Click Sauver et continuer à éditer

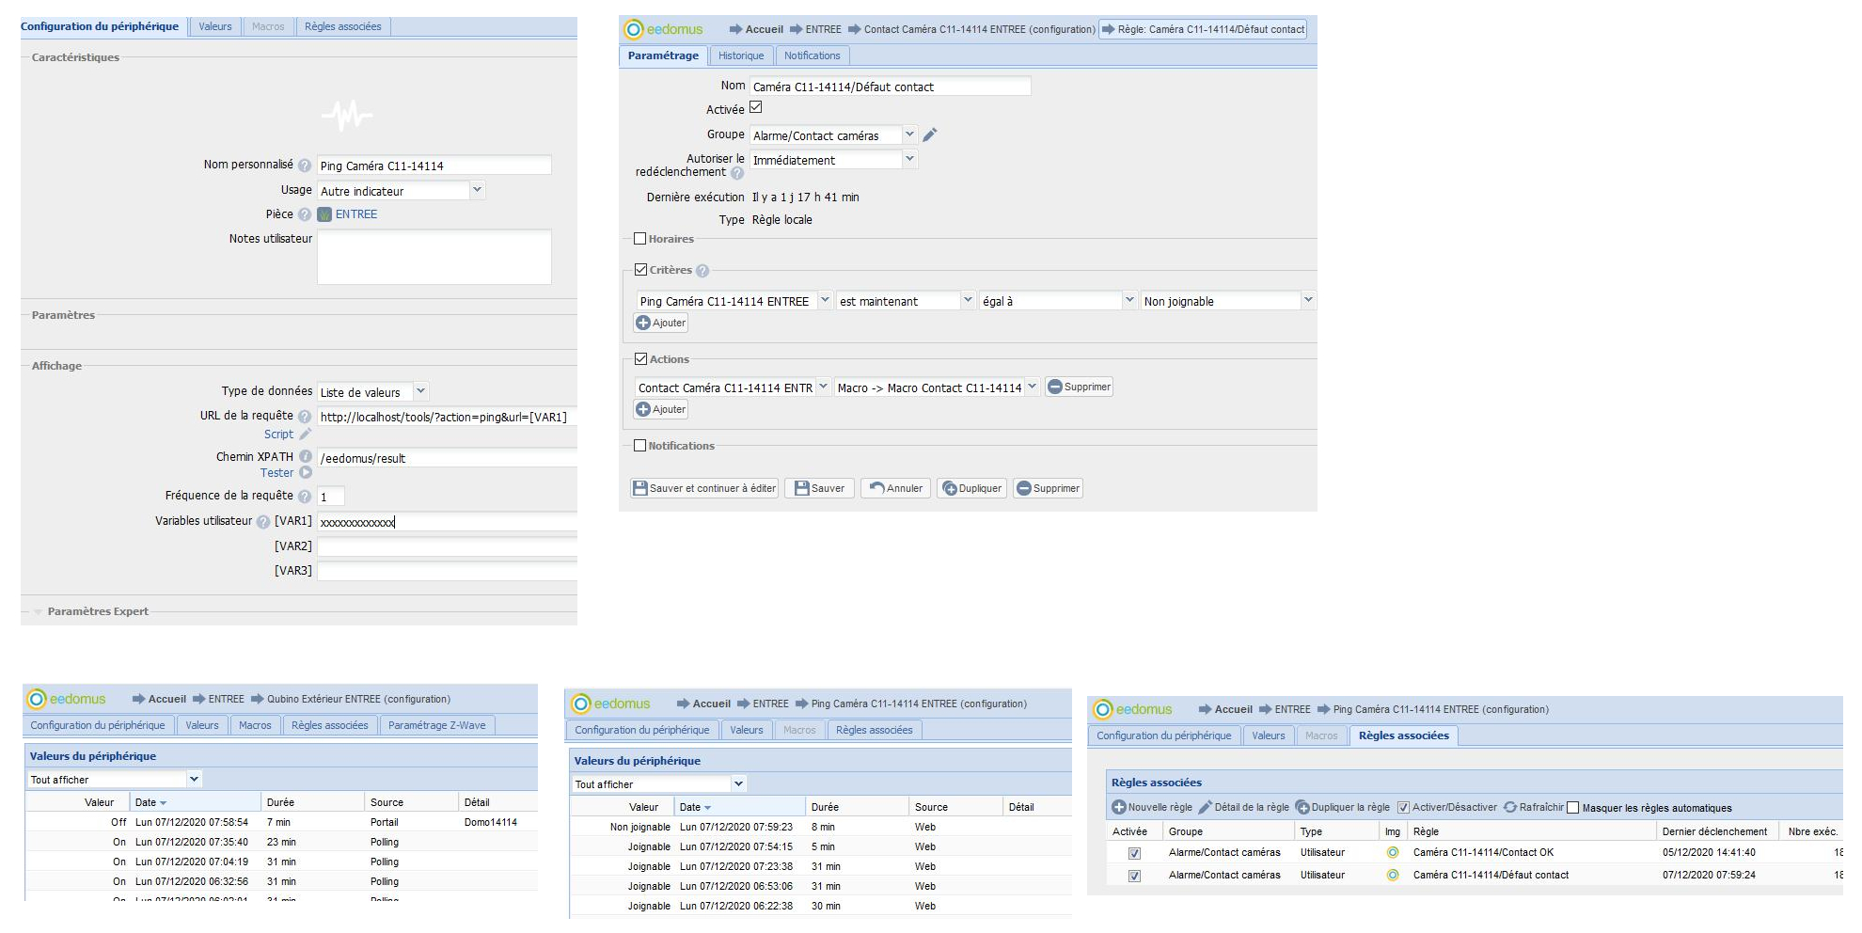point(704,488)
